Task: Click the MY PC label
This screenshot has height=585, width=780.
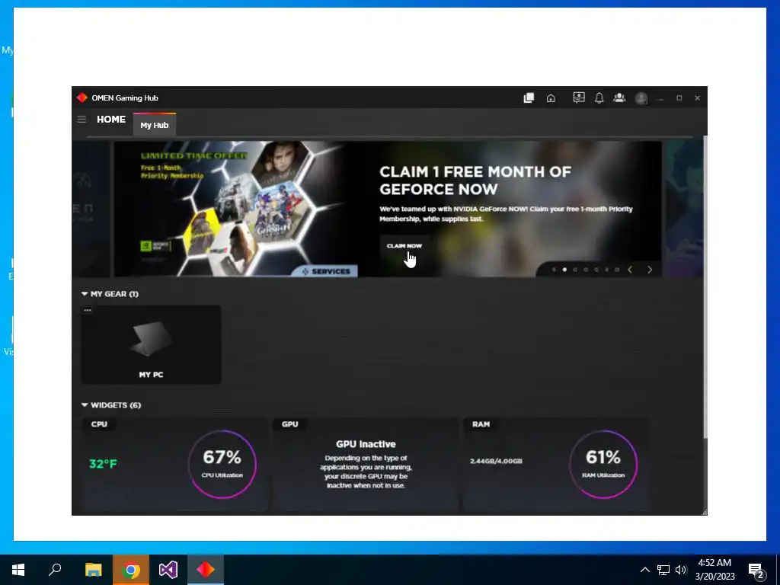Action: tap(152, 375)
